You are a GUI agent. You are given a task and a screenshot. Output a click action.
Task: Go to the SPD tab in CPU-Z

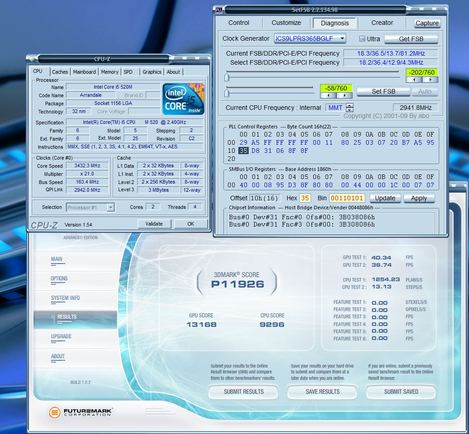pyautogui.click(x=128, y=72)
